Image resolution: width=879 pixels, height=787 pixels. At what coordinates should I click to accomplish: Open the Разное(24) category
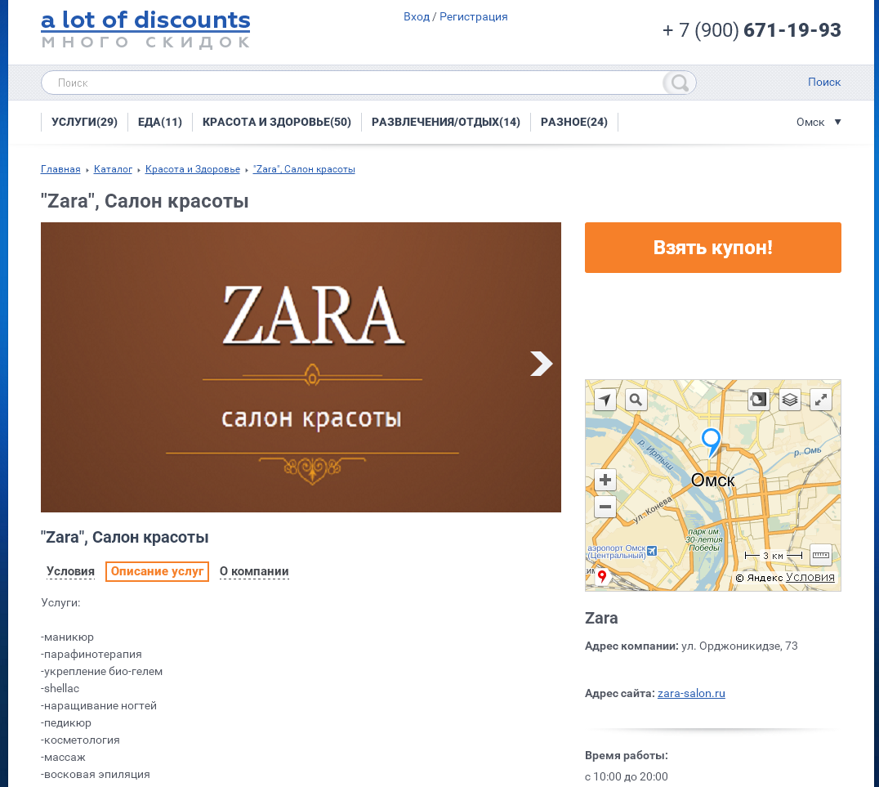[574, 123]
